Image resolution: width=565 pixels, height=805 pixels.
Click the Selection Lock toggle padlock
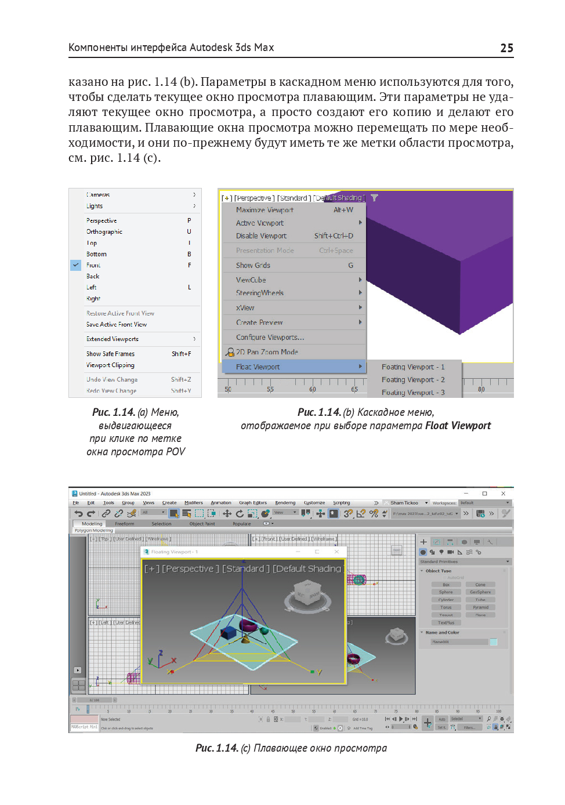tap(268, 719)
